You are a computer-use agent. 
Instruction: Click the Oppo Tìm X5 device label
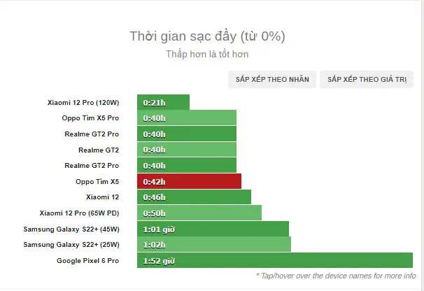pyautogui.click(x=97, y=181)
